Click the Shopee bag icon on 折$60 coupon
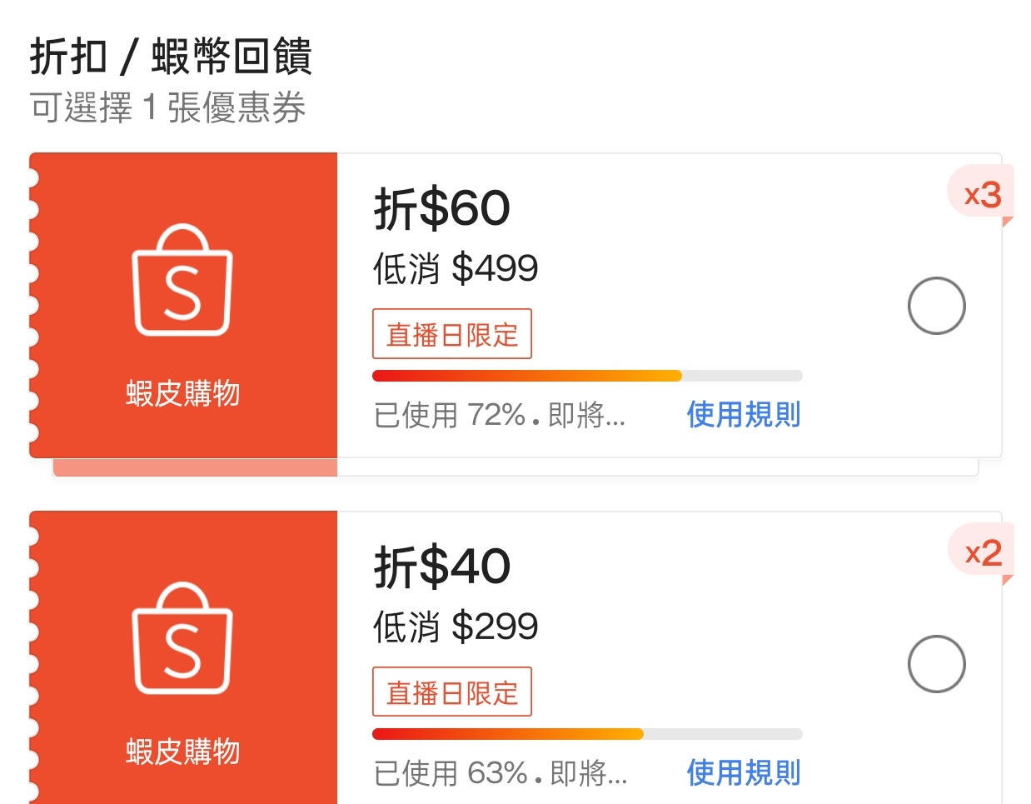The image size is (1031, 804). click(182, 280)
